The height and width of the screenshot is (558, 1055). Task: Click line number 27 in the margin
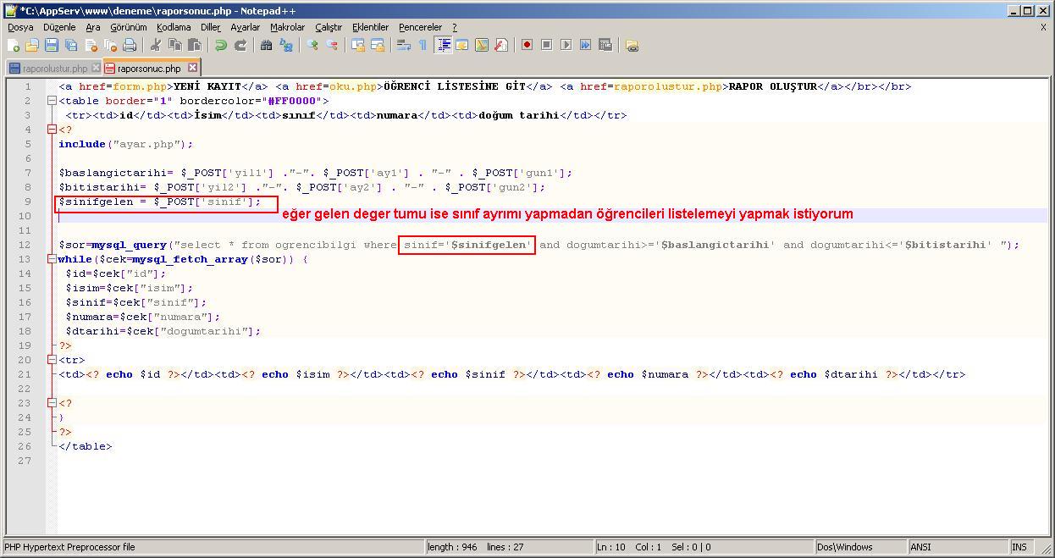[x=25, y=461]
